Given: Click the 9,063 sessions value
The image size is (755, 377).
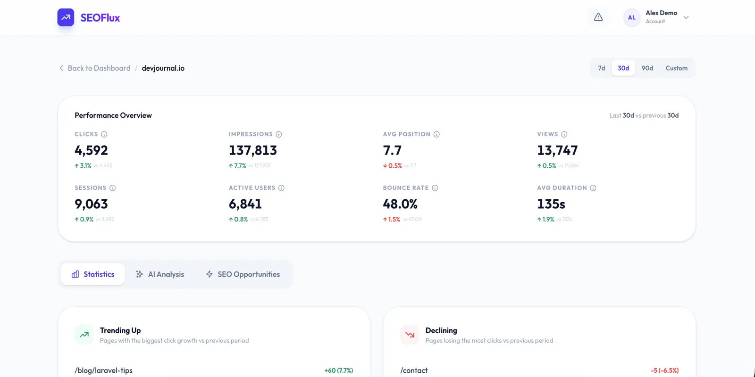Looking at the screenshot, I should coord(92,205).
